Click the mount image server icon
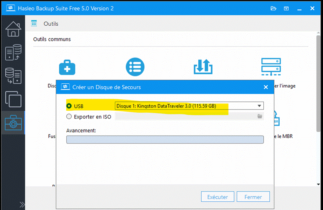Image resolution: width=323 pixels, height=210 pixels. 271,67
